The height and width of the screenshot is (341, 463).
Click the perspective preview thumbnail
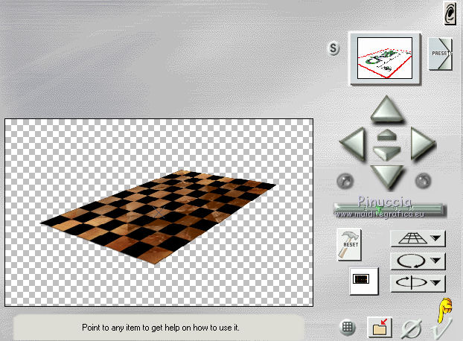pos(385,58)
